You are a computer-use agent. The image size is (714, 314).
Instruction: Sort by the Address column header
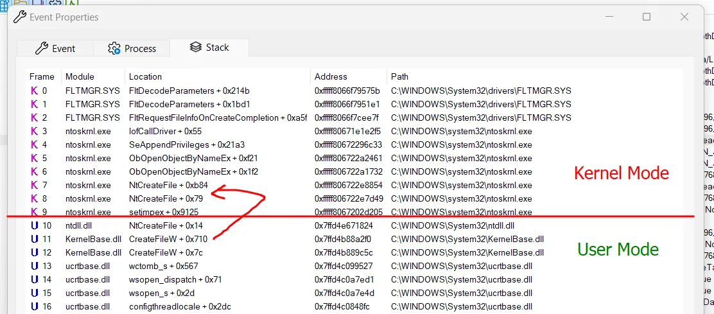(331, 76)
